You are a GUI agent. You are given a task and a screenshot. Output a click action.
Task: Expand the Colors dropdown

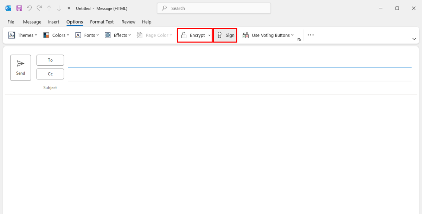[56, 35]
